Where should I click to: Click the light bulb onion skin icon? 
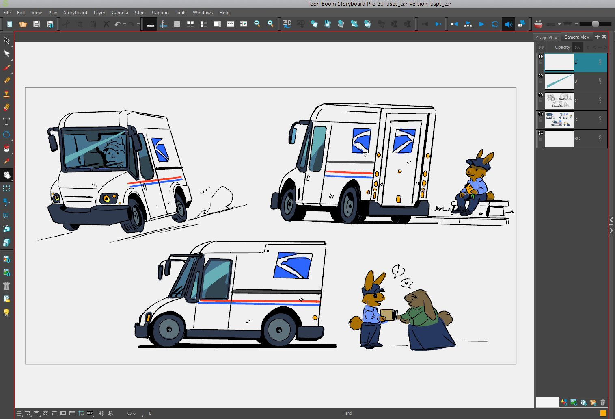coord(6,313)
